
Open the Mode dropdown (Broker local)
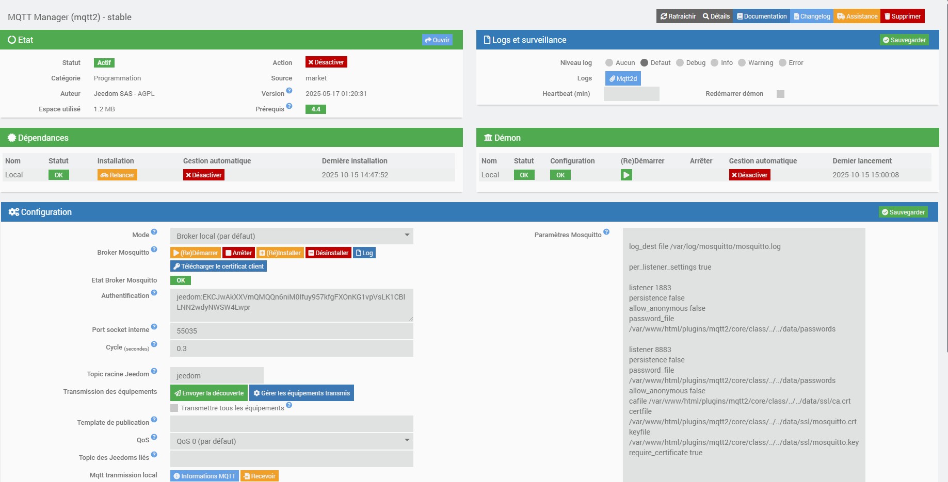click(292, 236)
